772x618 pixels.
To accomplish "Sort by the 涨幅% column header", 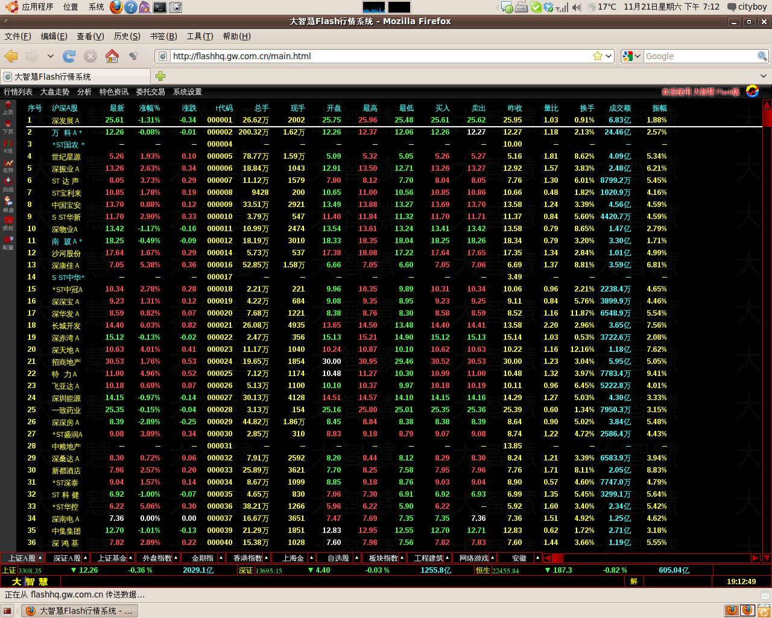I will (150, 108).
